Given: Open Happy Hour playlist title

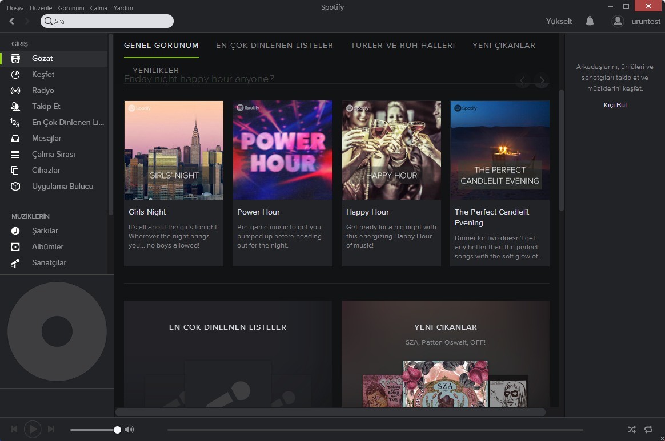Looking at the screenshot, I should pyautogui.click(x=367, y=212).
